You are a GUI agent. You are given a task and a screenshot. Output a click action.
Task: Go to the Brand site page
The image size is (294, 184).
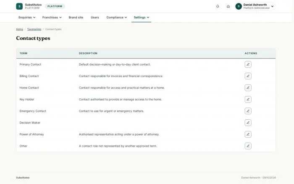coord(76,17)
